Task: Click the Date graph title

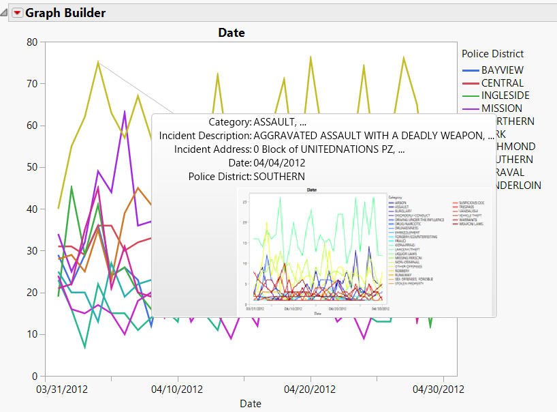Action: 231,33
